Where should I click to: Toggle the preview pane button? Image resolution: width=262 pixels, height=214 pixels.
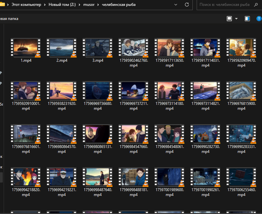tap(247, 19)
